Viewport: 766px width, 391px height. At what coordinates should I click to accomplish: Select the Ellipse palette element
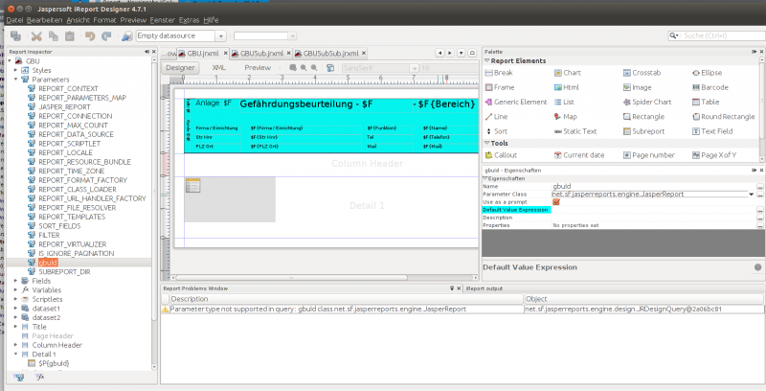coord(707,73)
